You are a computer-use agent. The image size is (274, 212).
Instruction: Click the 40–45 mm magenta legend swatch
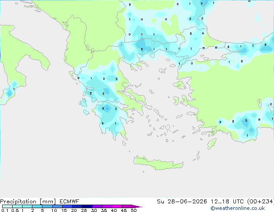point(117,206)
